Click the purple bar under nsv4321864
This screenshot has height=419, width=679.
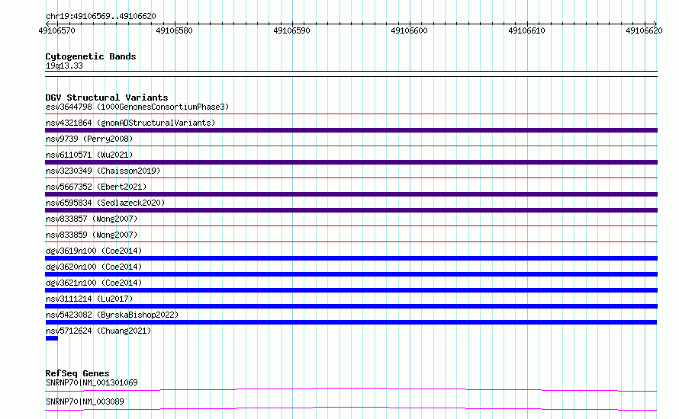point(351,130)
